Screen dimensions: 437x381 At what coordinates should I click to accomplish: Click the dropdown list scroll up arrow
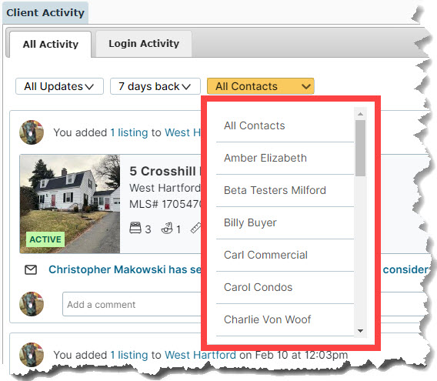pyautogui.click(x=360, y=114)
